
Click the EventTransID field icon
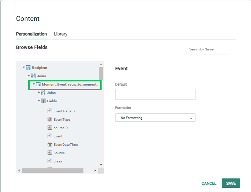(50, 111)
